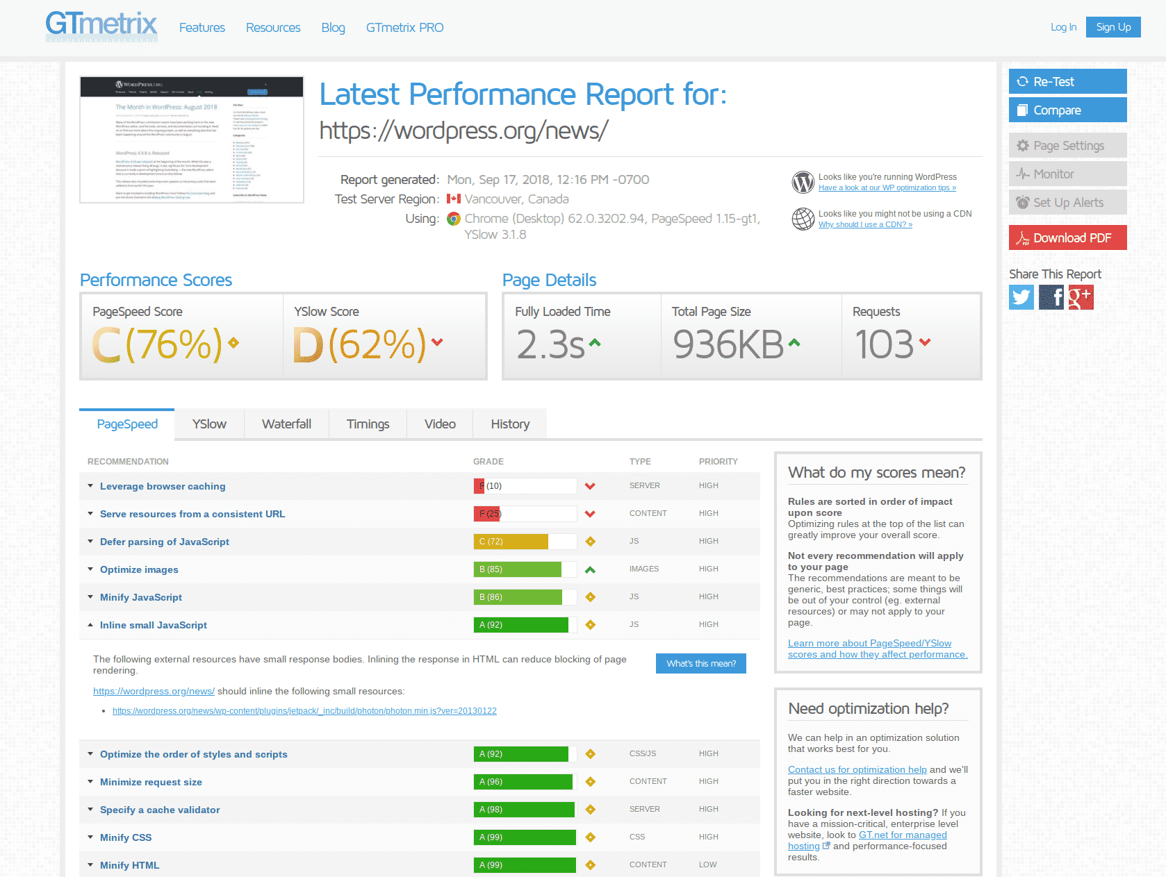Click YSlow Score red down arrow
Screen dimensions: 1166x877
[437, 342]
